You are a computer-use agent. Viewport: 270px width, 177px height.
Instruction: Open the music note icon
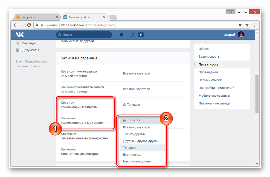tap(132, 35)
